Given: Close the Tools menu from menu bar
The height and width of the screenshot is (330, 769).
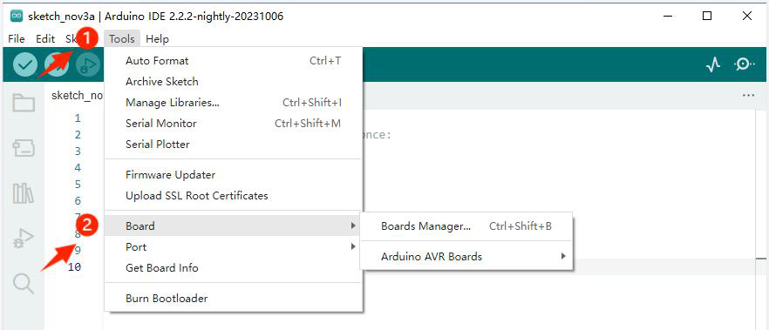Looking at the screenshot, I should [122, 38].
